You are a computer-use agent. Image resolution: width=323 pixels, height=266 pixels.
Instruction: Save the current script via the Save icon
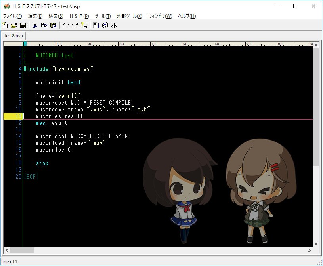pyautogui.click(x=23, y=25)
